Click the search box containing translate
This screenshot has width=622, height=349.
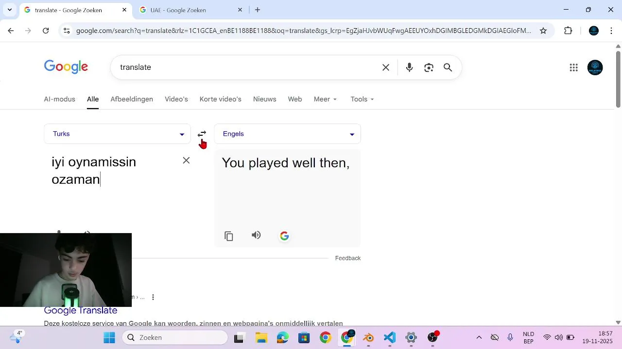pyautogui.click(x=248, y=67)
